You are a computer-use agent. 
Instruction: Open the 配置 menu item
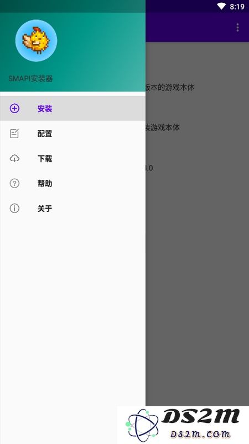pos(72,133)
